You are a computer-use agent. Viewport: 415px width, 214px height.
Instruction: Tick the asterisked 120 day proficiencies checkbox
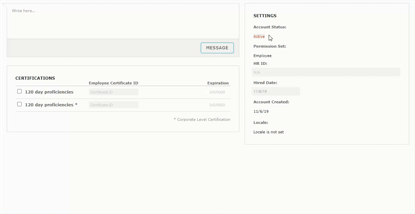(19, 104)
